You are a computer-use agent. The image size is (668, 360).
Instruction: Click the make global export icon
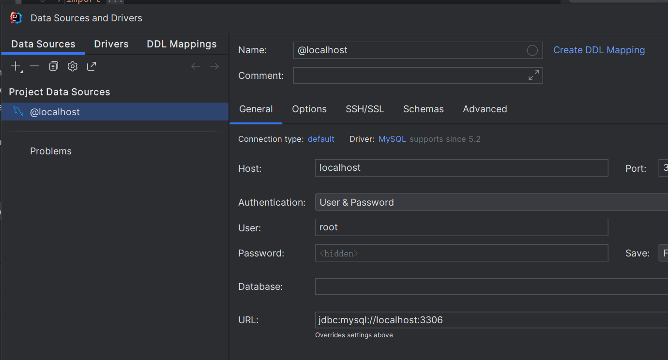tap(91, 66)
